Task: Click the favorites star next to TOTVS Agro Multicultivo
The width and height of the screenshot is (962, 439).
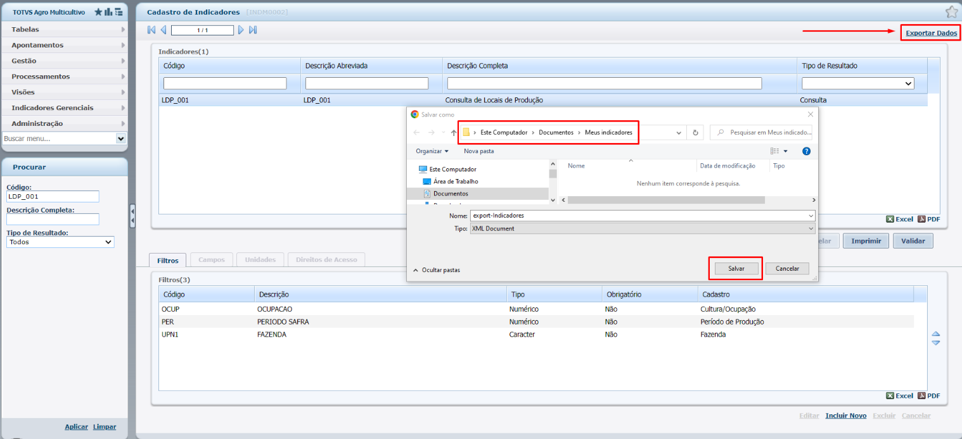Action: coord(98,12)
